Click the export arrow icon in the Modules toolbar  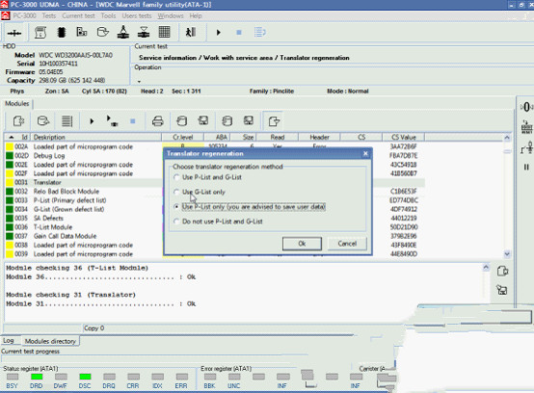[x=274, y=120]
